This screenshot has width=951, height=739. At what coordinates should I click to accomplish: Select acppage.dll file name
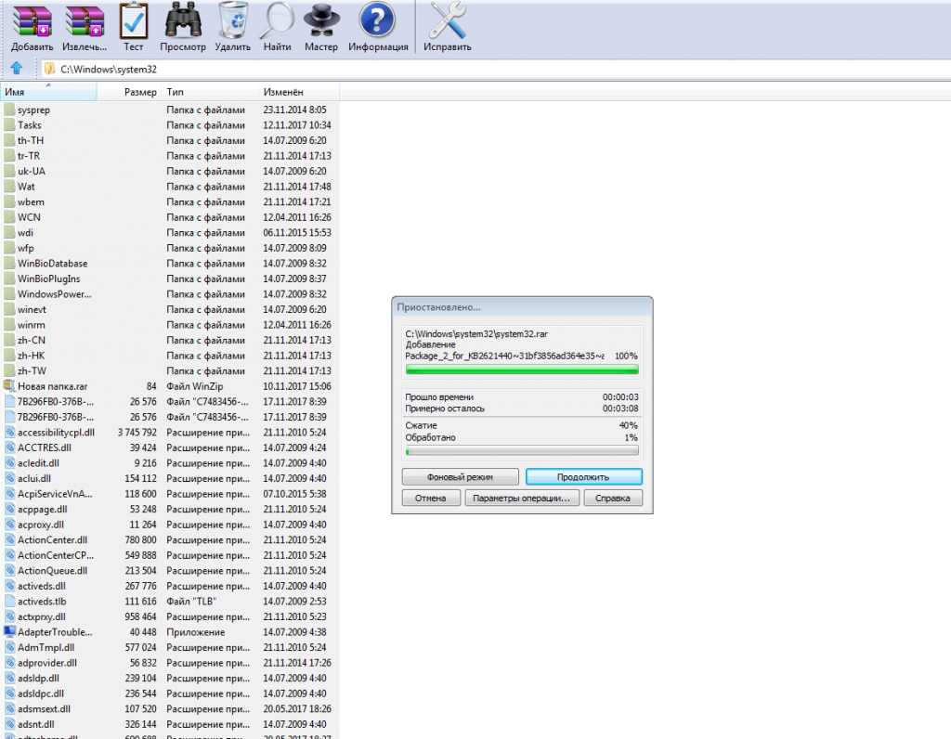pyautogui.click(x=43, y=510)
